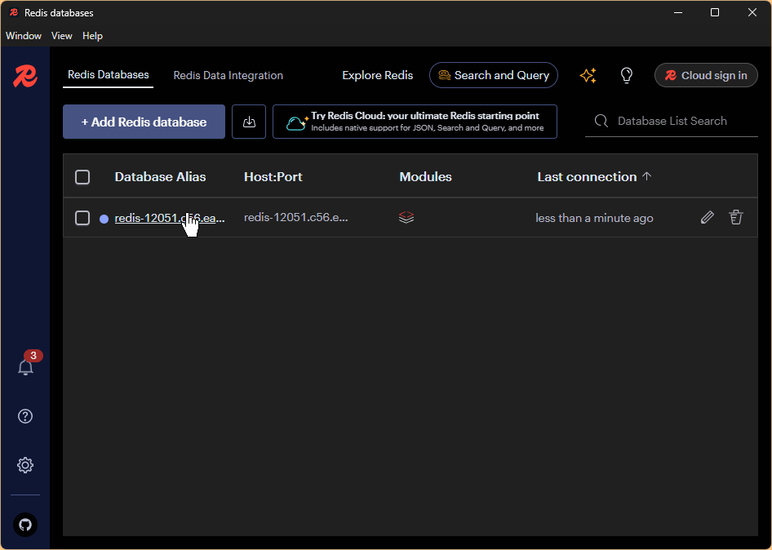This screenshot has width=772, height=550.
Task: Open the View menu
Action: (x=61, y=35)
